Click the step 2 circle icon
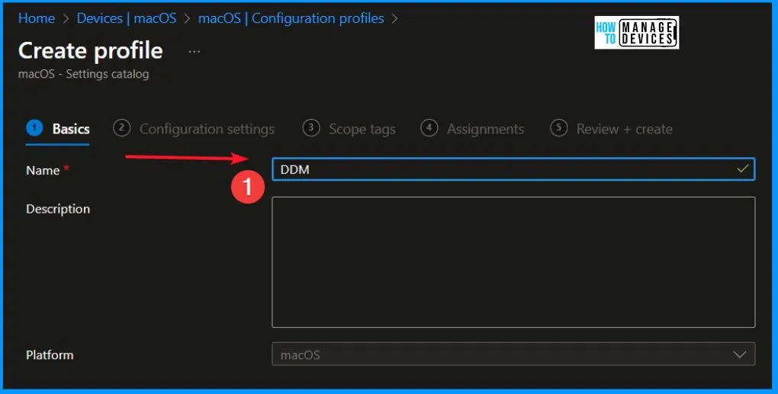Screen dimensions: 778x394 pyautogui.click(x=121, y=128)
